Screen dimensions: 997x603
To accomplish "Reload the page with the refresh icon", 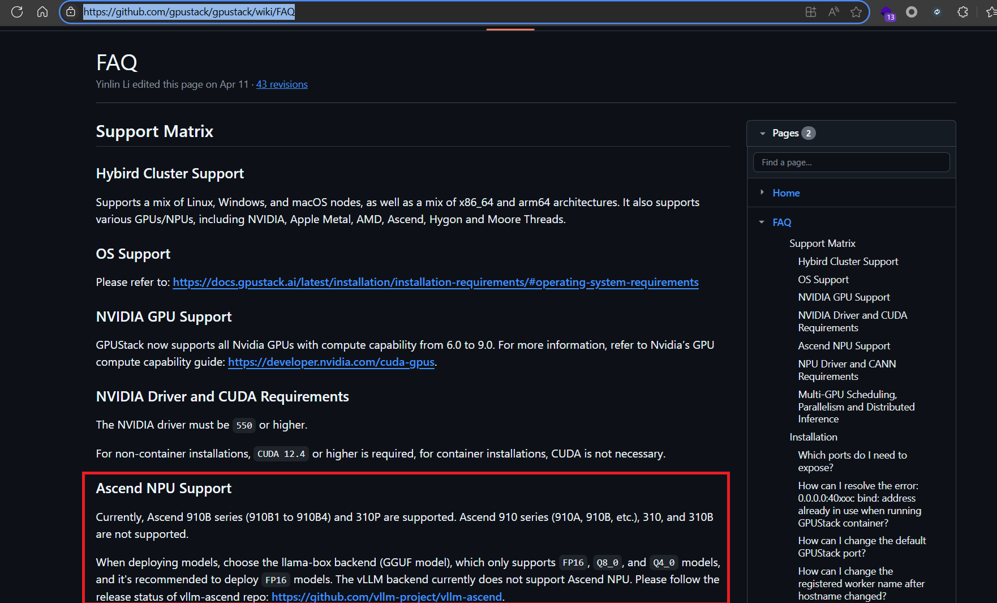I will (x=17, y=12).
